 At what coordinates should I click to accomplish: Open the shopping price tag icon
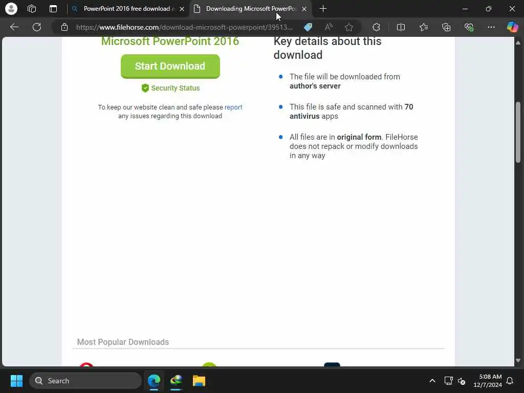[308, 27]
